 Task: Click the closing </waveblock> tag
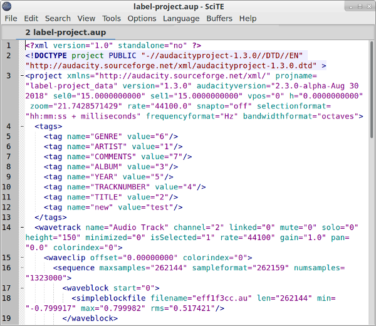tap(90, 318)
